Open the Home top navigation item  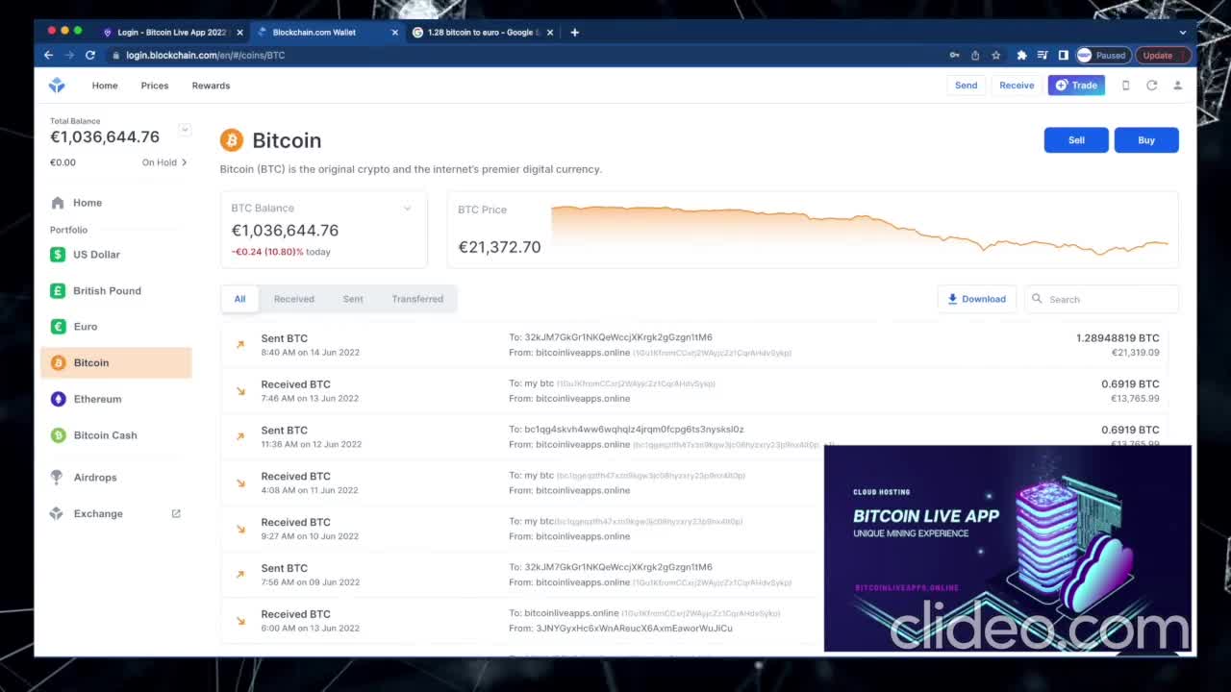click(x=105, y=86)
